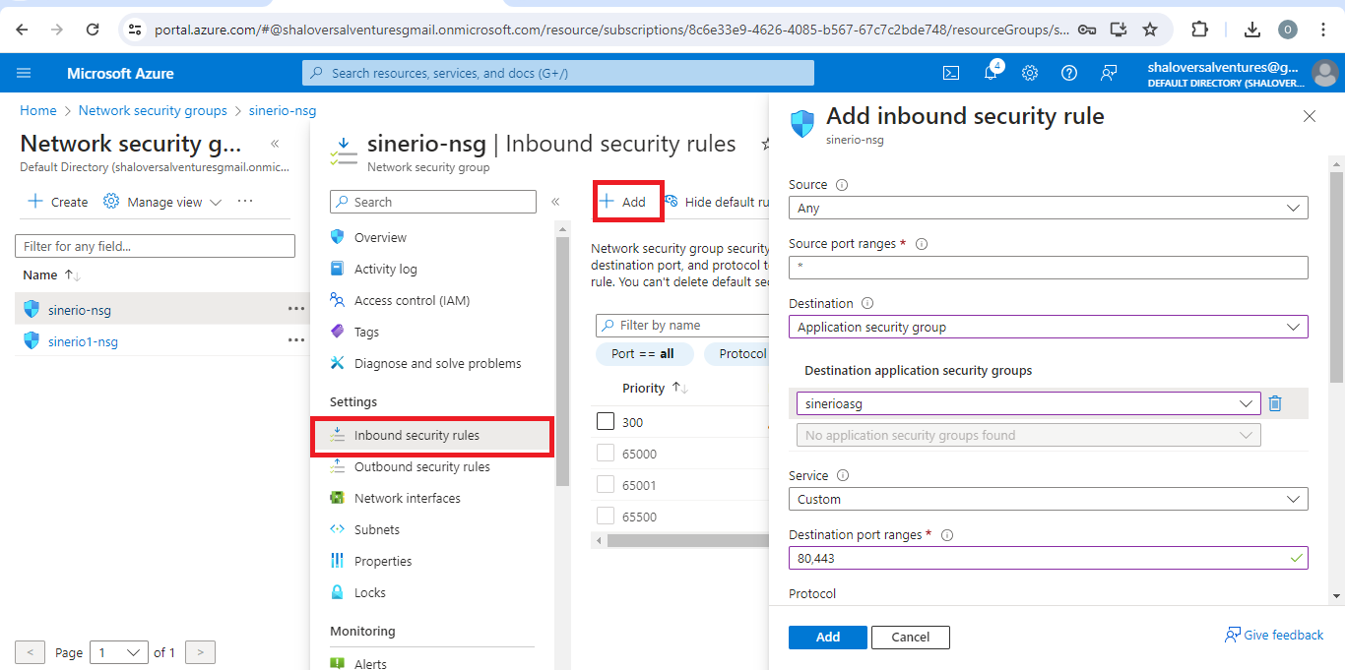Open the Azure portal hamburger menu
Viewport: 1345px width, 670px height.
click(x=24, y=73)
